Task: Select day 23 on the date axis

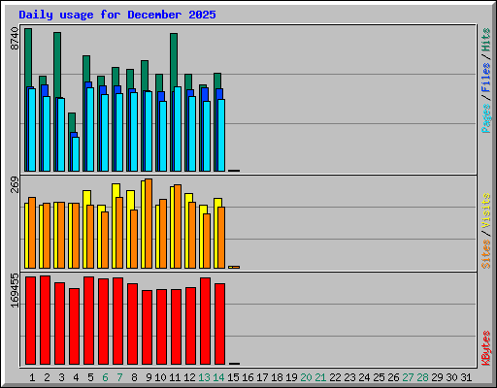Action: 349,377
